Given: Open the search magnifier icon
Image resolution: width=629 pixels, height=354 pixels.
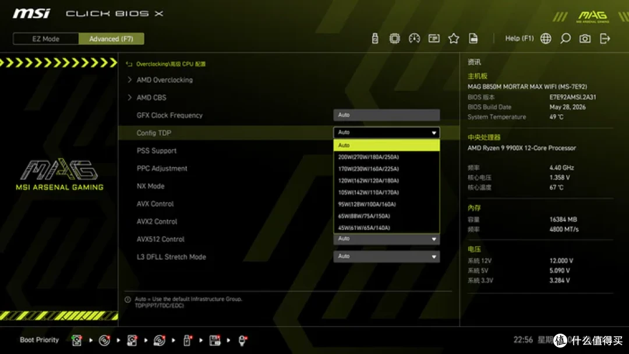Looking at the screenshot, I should coord(565,38).
